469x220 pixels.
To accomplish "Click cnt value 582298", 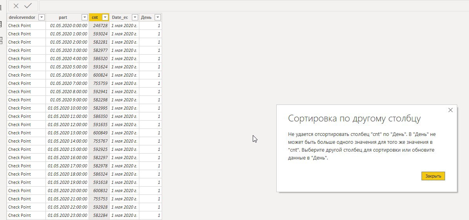I will pos(99,100).
